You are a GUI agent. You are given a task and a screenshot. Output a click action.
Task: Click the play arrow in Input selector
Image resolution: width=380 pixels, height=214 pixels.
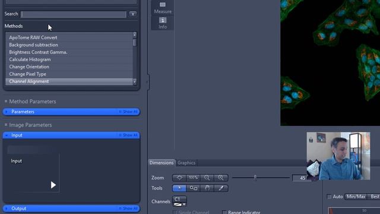pos(53,185)
